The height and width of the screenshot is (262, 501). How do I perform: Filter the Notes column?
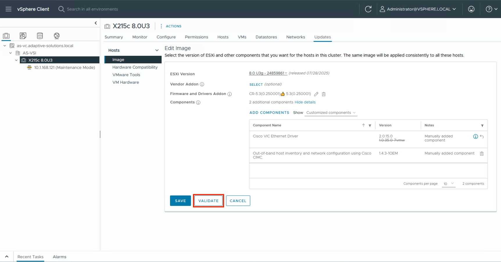click(482, 125)
